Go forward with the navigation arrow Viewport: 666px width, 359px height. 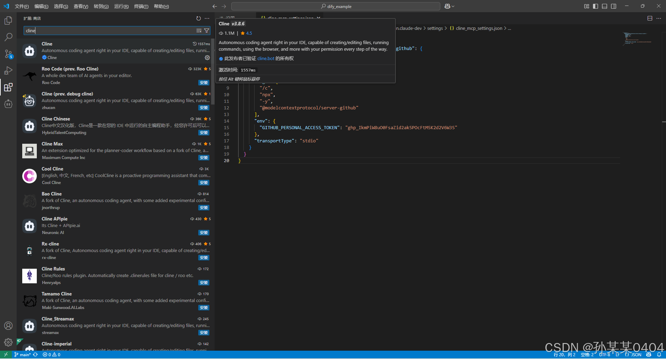(224, 6)
